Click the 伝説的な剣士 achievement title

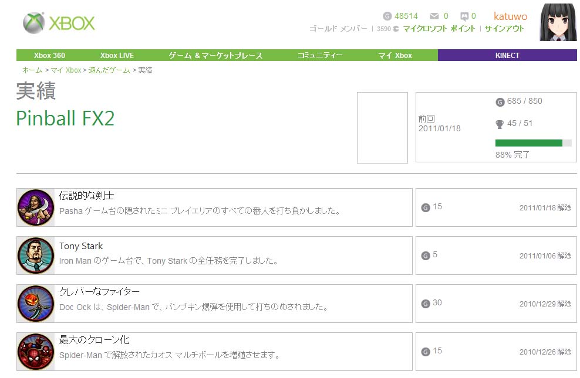click(86, 196)
